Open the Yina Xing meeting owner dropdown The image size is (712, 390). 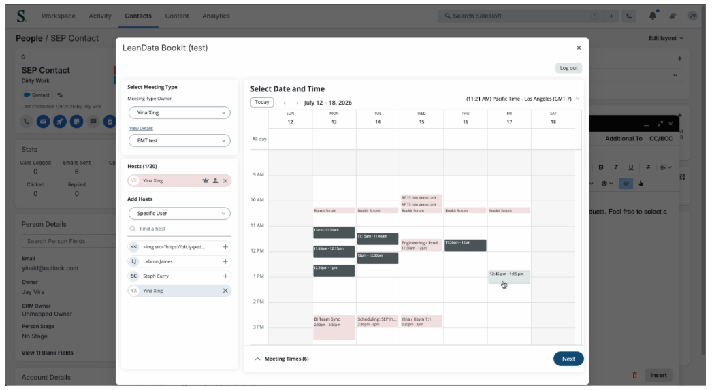tap(180, 112)
